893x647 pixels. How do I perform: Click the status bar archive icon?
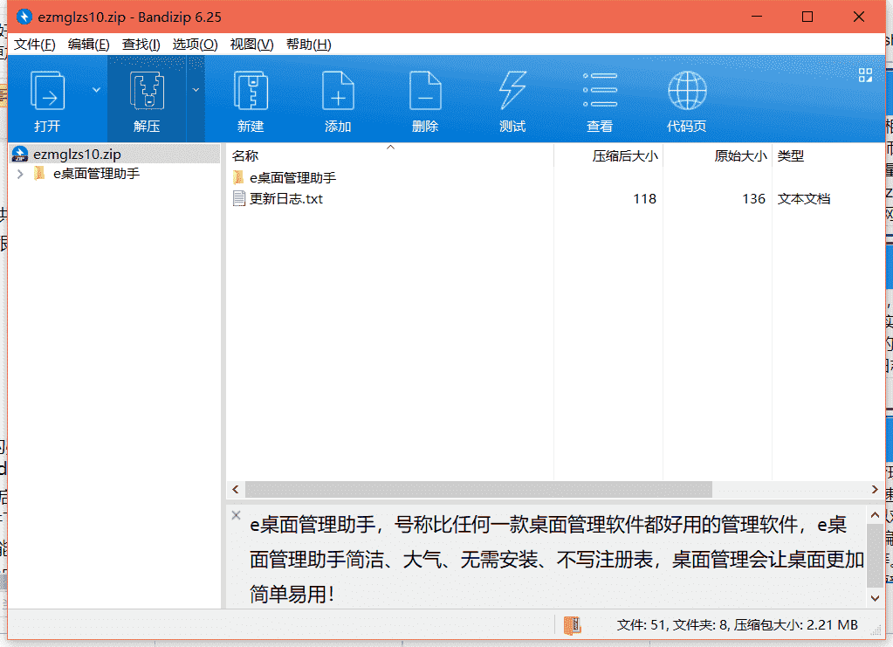(x=572, y=625)
